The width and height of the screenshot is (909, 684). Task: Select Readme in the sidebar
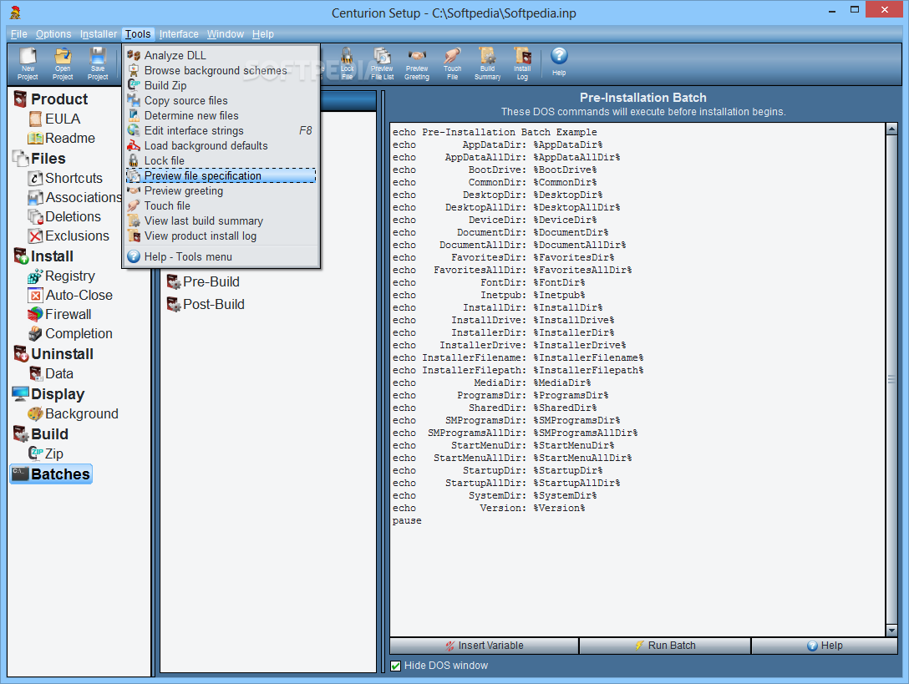[x=62, y=138]
